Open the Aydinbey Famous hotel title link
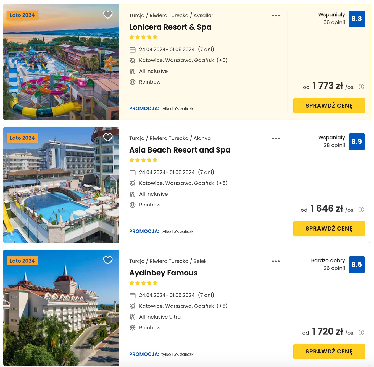Viewport: 374px width, 367px height. [x=164, y=273]
